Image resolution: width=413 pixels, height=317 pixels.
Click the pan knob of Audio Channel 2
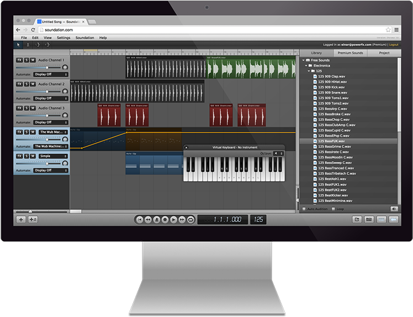pos(65,92)
